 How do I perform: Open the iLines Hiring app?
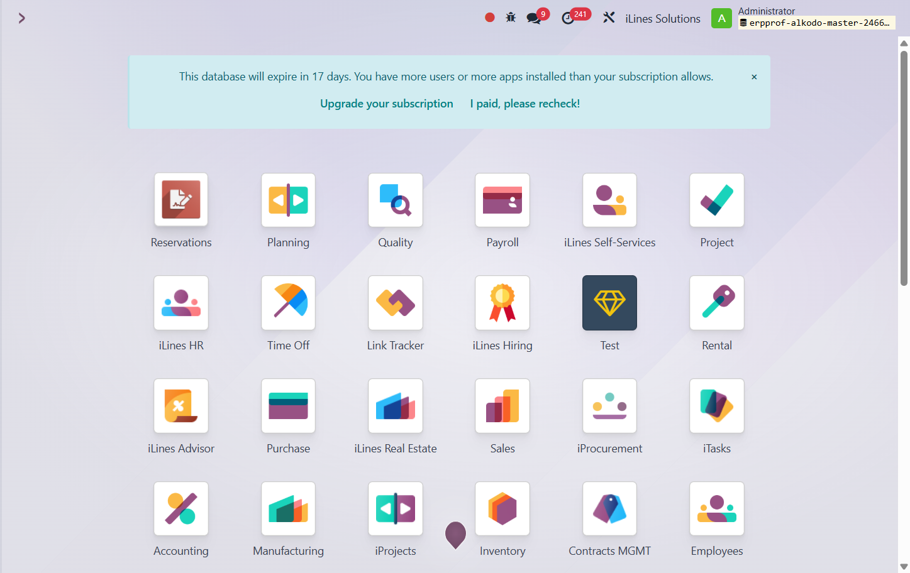[502, 303]
